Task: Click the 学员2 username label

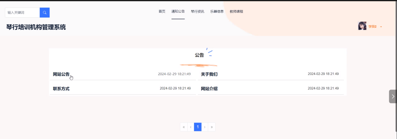Action: [x=373, y=27]
